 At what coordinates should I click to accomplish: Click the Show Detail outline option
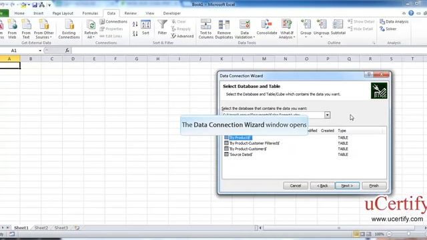361,21
